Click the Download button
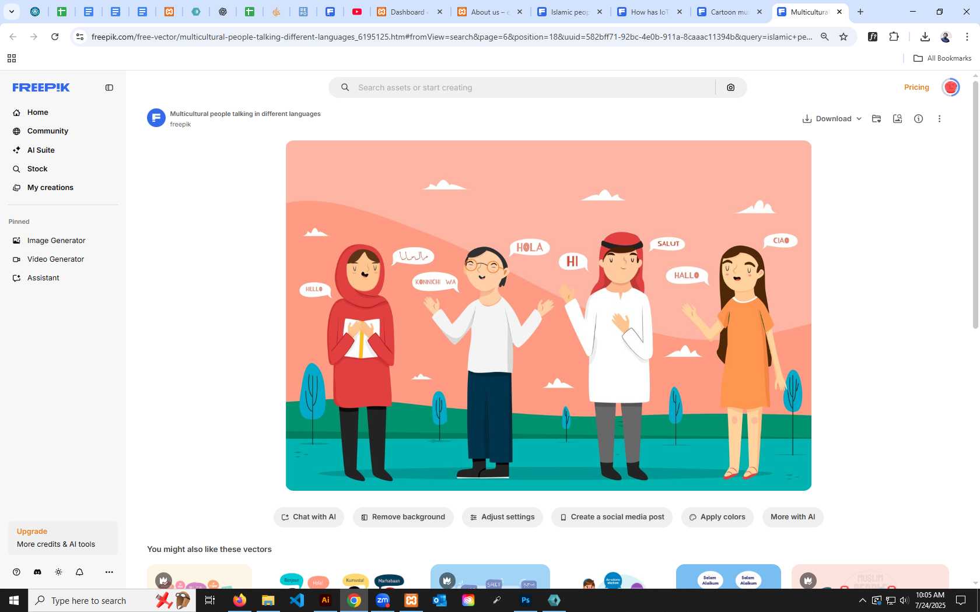 [827, 118]
